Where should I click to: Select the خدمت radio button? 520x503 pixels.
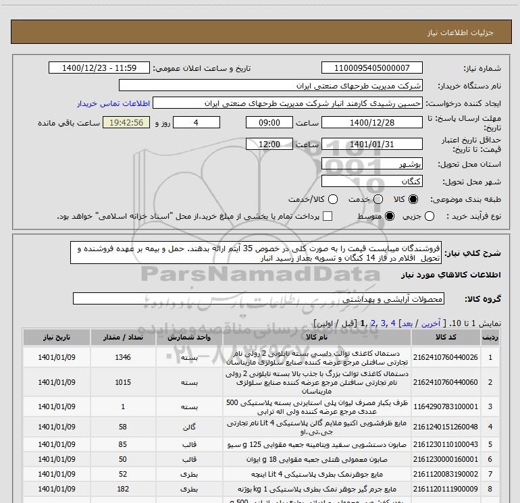coord(378,199)
